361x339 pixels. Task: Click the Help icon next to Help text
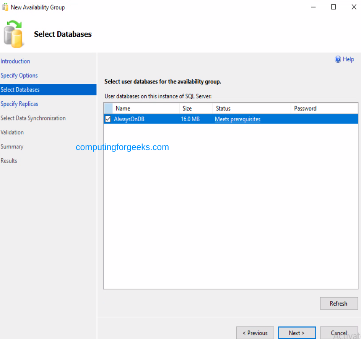click(338, 59)
